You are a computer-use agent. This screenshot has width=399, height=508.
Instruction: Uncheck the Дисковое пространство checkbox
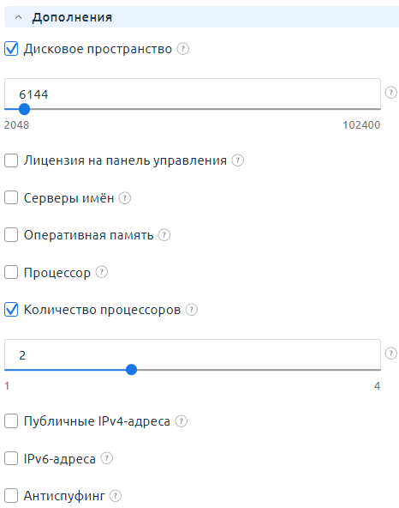pos(11,49)
